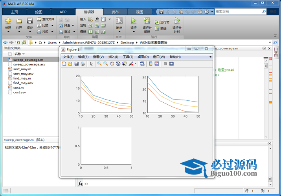This screenshot has width=281, height=196.
Task: Open Insert (插入) menu in Figure 1
Action: point(113,57)
